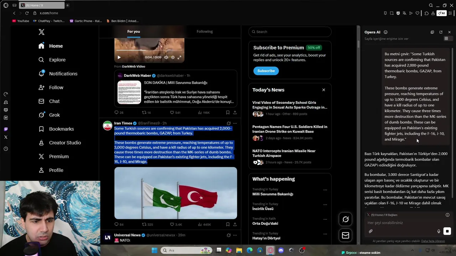This screenshot has width=456, height=256.
Task: Open Chat in the sidebar
Action: pyautogui.click(x=49, y=101)
